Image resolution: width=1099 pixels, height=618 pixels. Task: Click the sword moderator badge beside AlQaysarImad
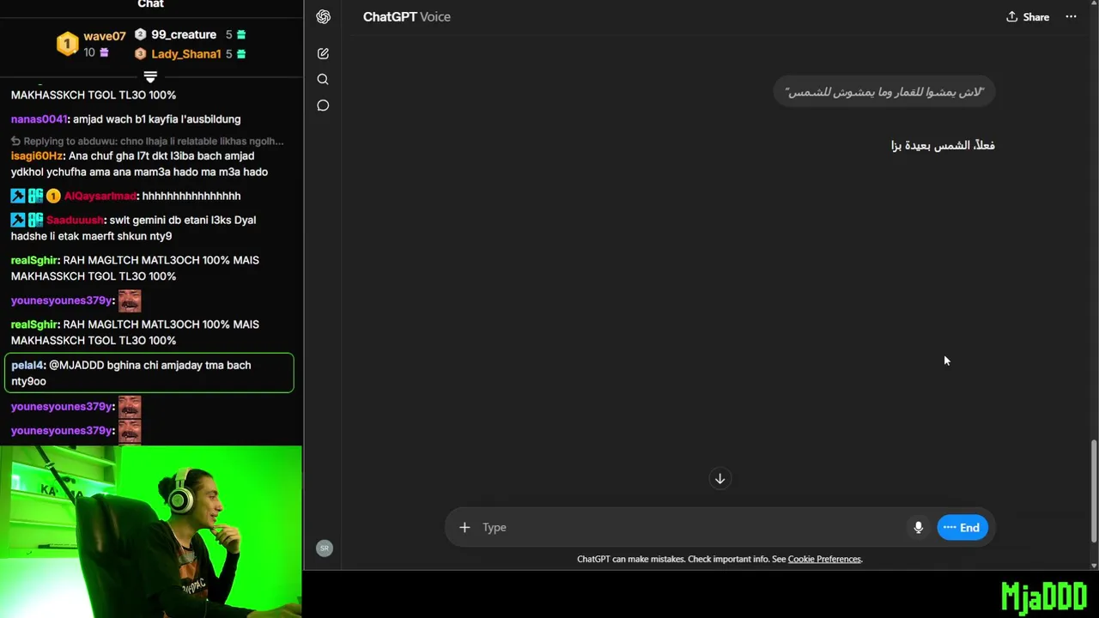(x=18, y=196)
